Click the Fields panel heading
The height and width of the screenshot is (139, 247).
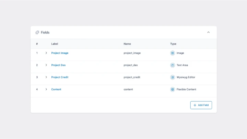45,33
